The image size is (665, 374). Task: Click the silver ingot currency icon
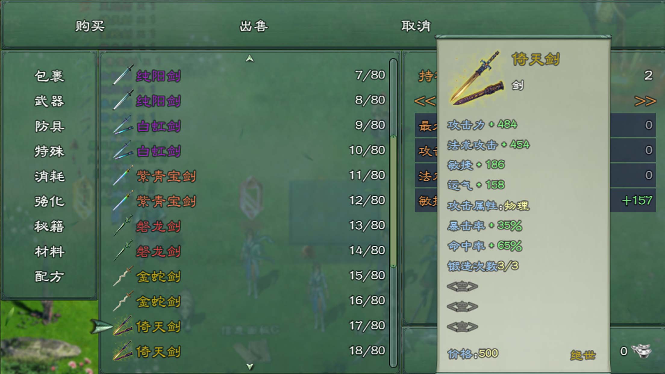tap(641, 351)
